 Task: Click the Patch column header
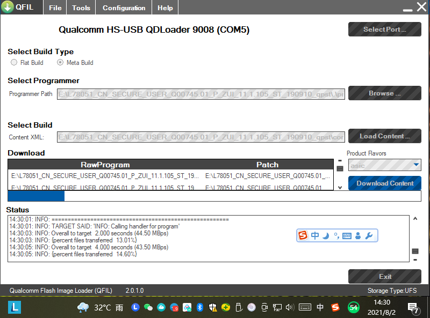click(x=267, y=165)
